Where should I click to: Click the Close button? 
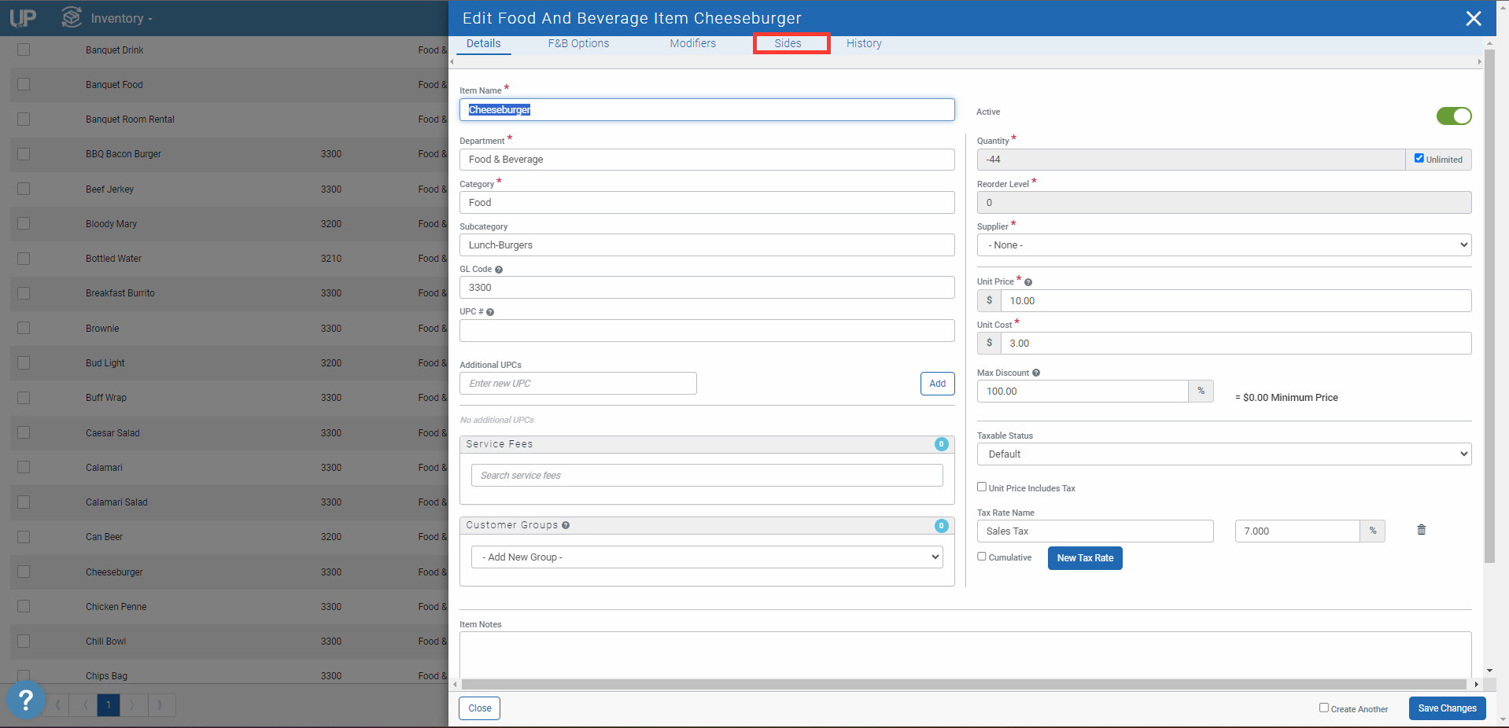pos(480,708)
